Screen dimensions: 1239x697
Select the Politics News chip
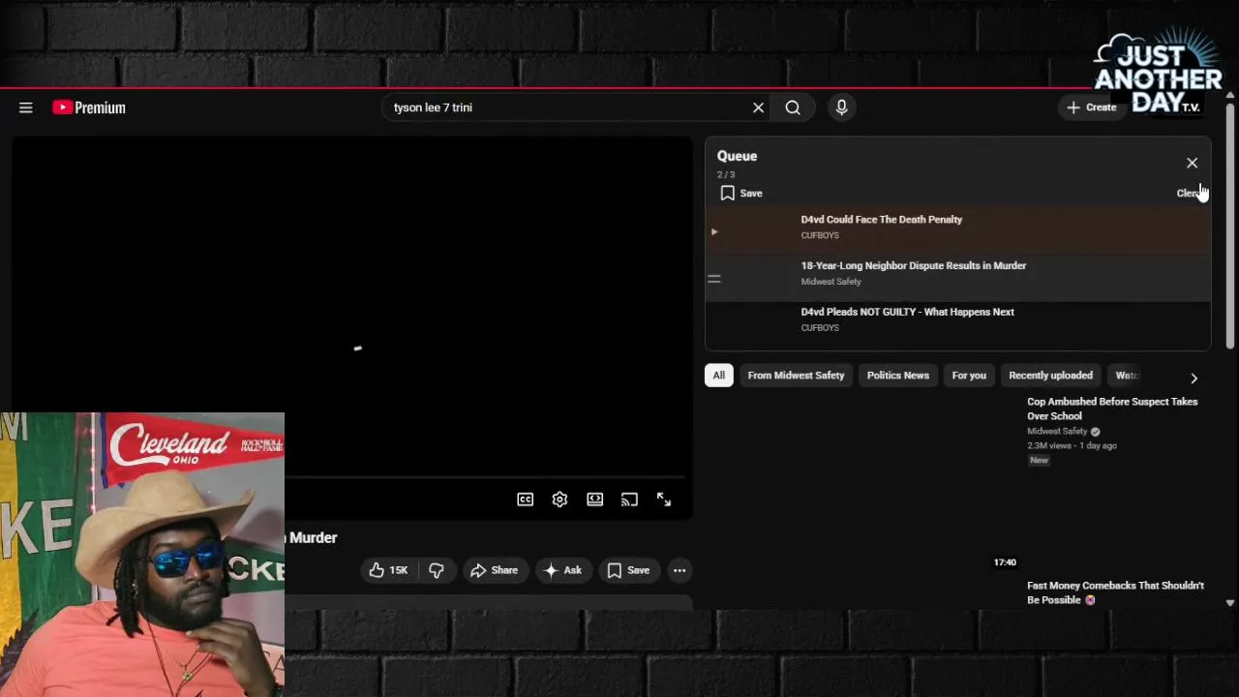(897, 376)
